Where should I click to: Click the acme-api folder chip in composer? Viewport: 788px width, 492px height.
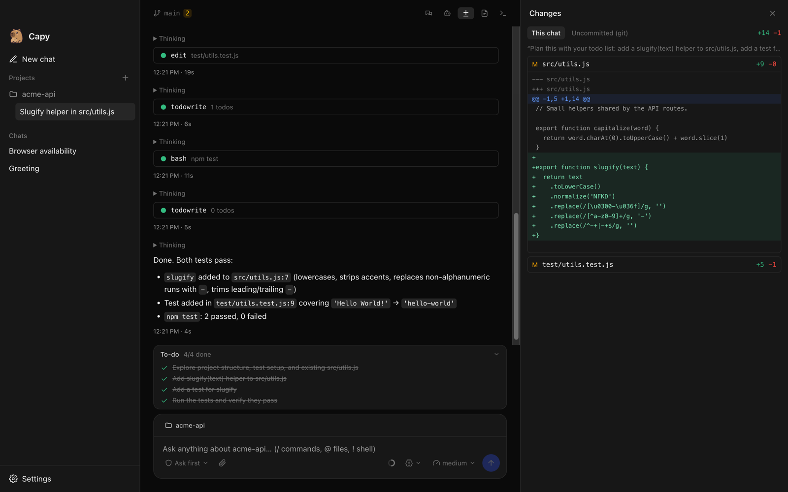[185, 425]
